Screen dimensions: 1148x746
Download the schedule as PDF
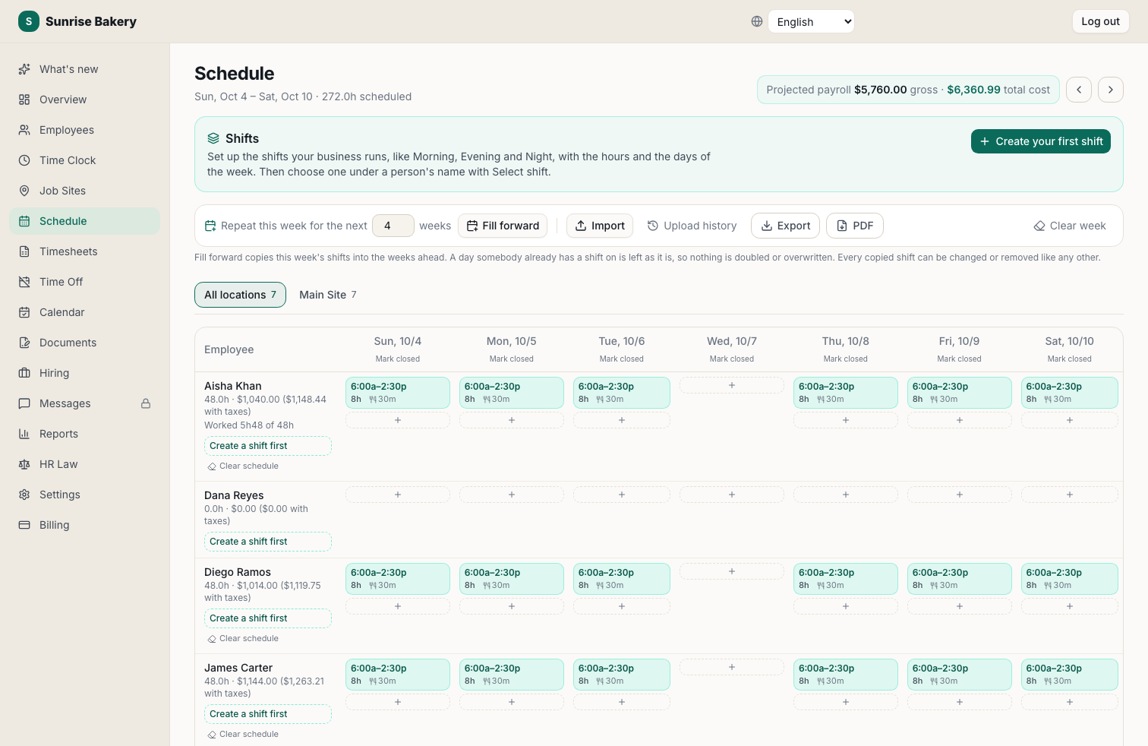855,226
